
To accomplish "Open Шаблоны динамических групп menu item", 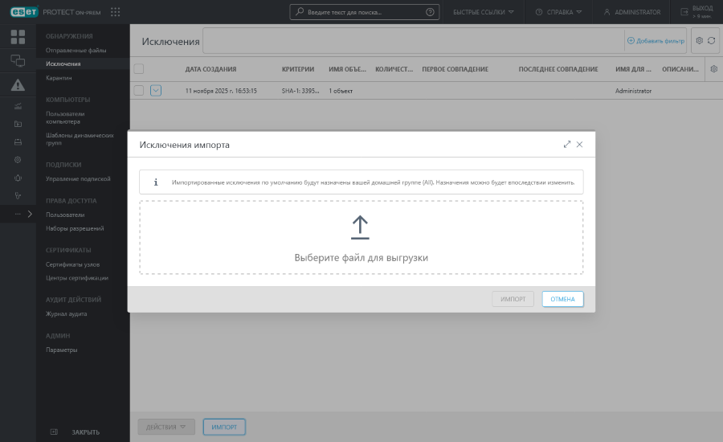I will coord(80,139).
